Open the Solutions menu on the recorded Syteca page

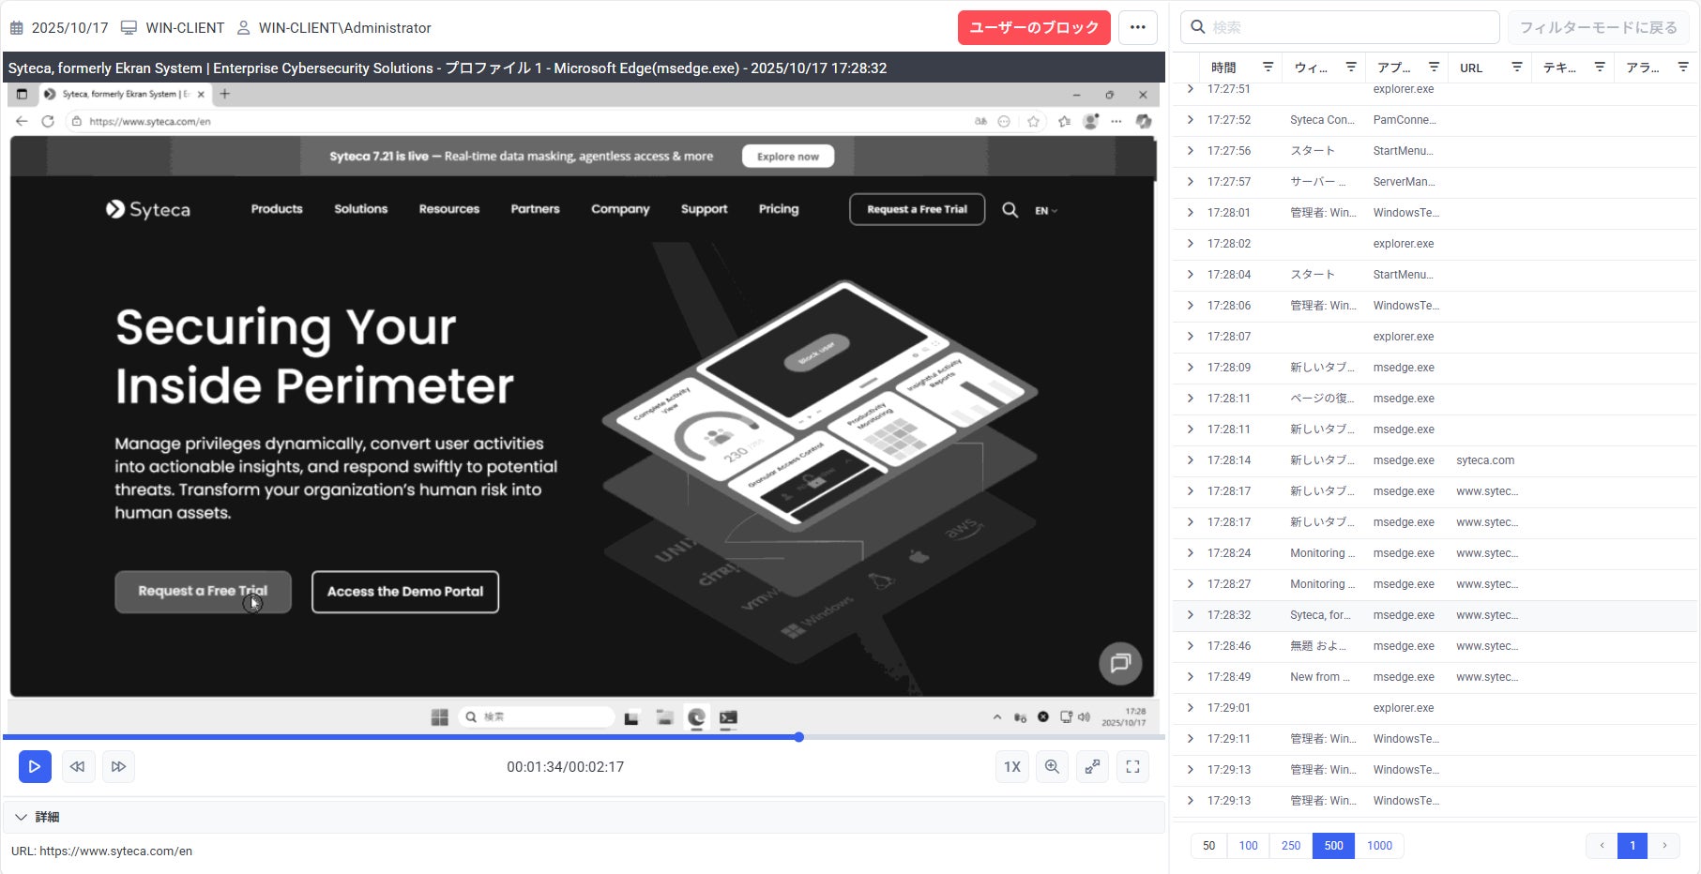361,209
